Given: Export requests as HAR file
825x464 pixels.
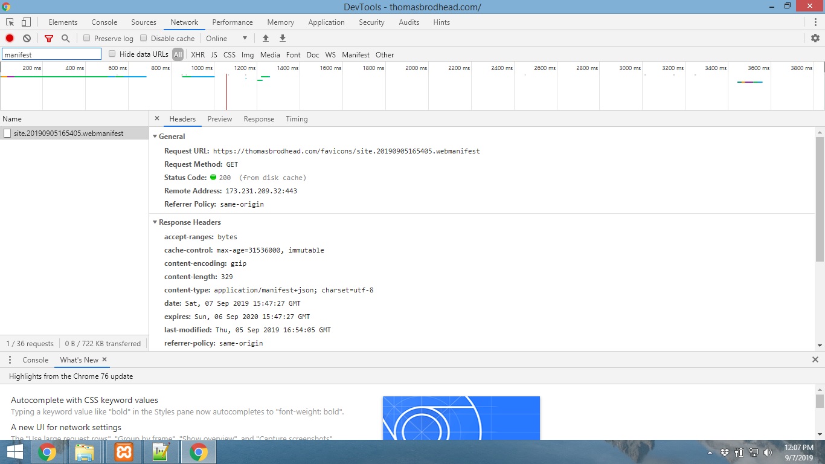Looking at the screenshot, I should point(282,37).
